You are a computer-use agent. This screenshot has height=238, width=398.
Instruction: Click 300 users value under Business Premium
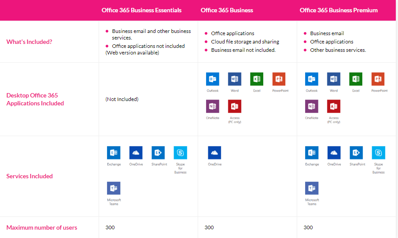pyautogui.click(x=308, y=227)
